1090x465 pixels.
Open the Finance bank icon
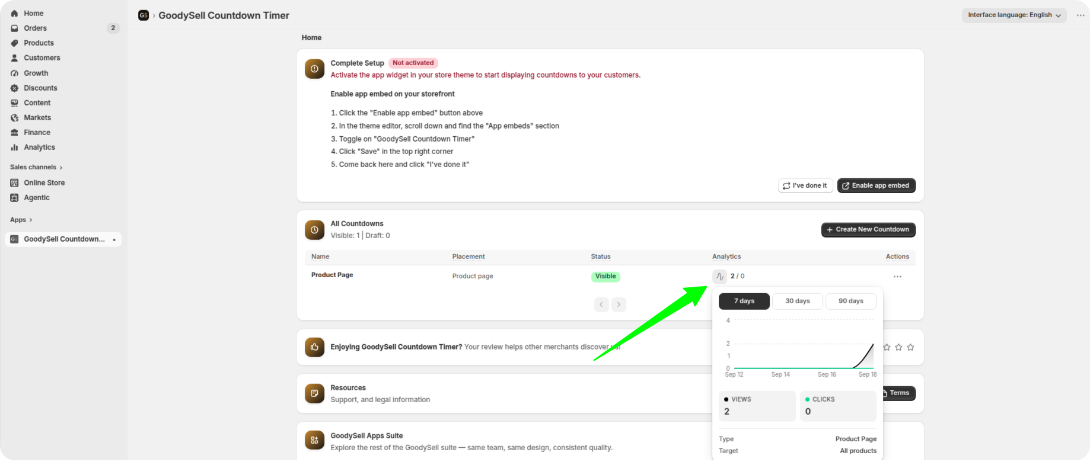pyautogui.click(x=15, y=132)
